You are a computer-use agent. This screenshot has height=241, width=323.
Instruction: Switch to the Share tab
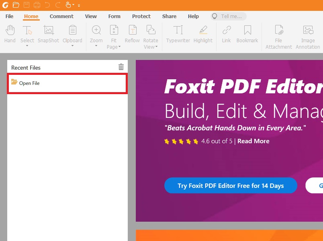pos(169,16)
